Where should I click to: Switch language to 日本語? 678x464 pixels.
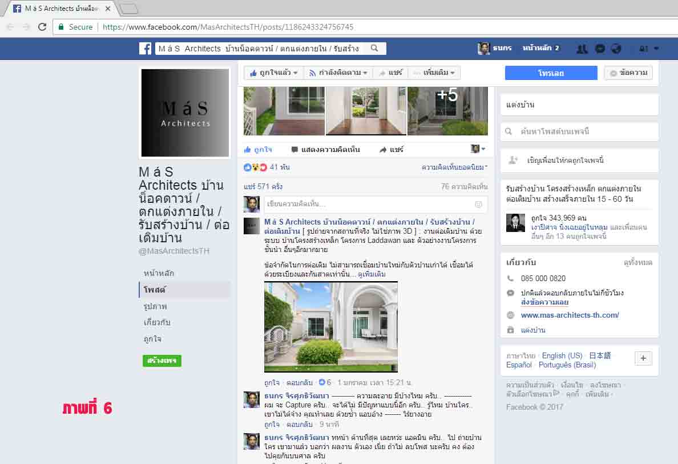(x=600, y=355)
